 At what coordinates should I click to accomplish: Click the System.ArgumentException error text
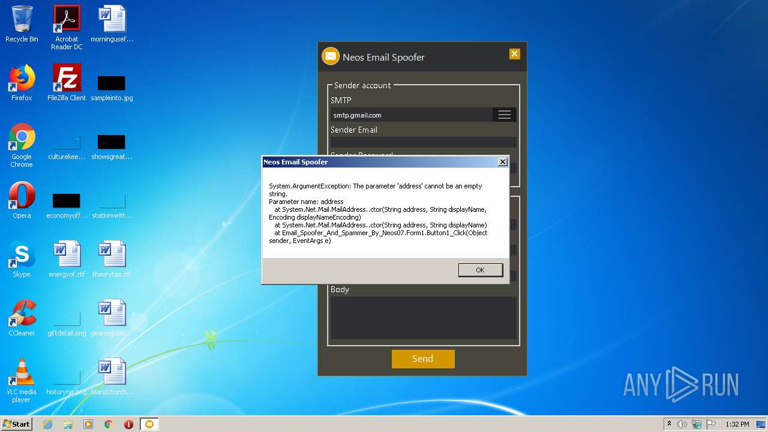click(x=378, y=213)
